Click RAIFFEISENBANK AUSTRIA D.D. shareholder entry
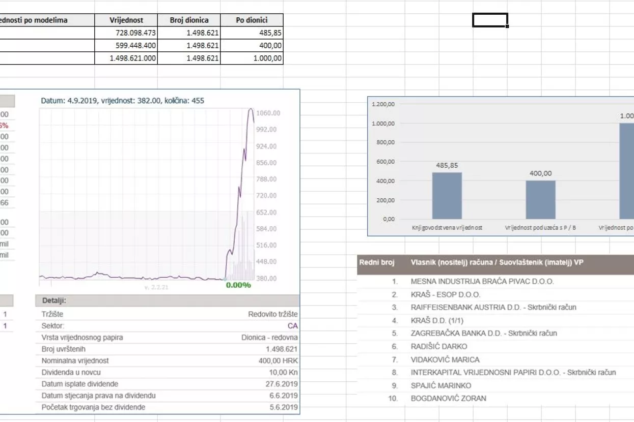Viewport: 634px width, 422px height. tap(493, 308)
